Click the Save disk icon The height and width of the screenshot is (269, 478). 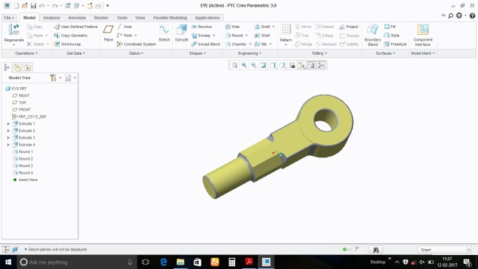33,5
